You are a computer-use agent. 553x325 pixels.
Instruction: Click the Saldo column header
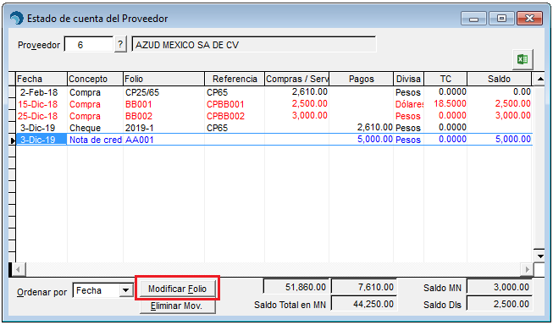point(499,79)
